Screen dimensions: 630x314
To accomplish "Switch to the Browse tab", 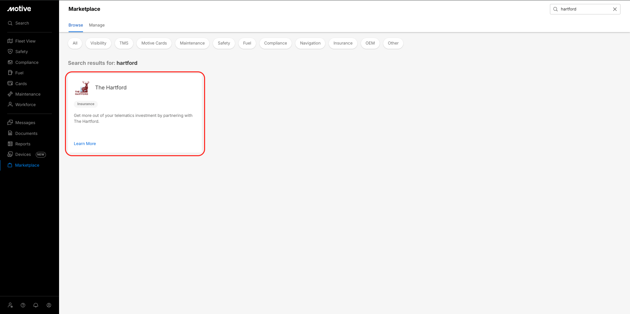I will (76, 25).
